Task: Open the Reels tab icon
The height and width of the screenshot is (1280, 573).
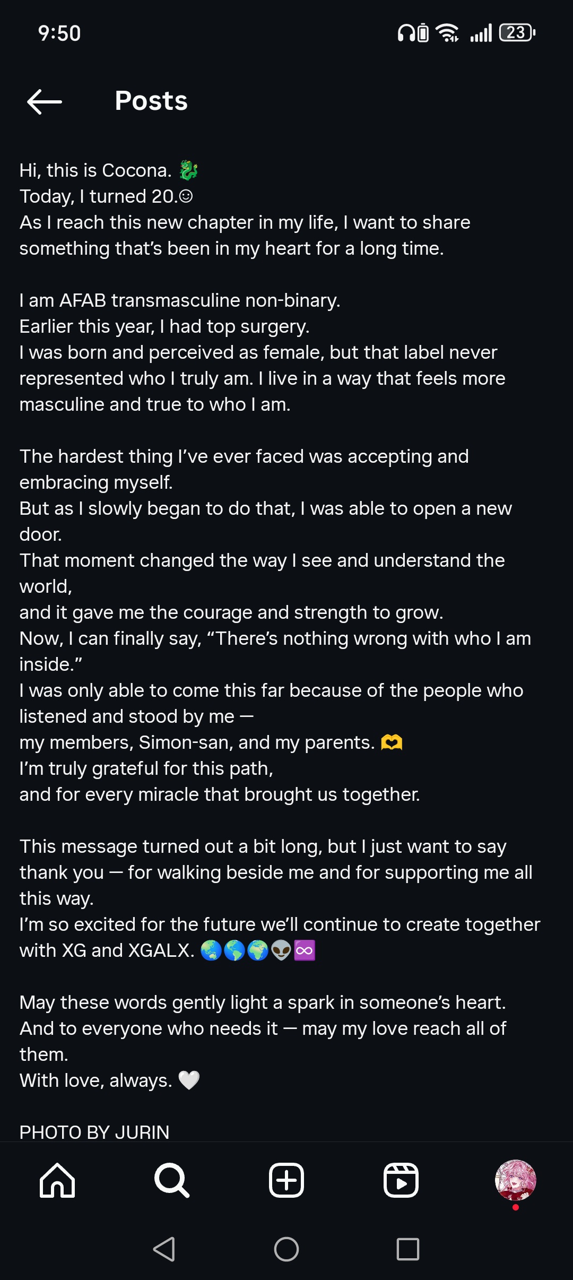Action: click(401, 1180)
